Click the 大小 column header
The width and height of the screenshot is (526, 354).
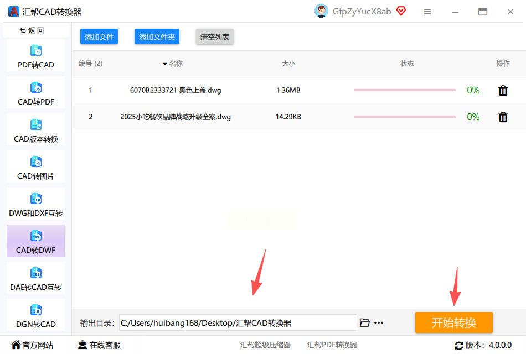pyautogui.click(x=288, y=64)
